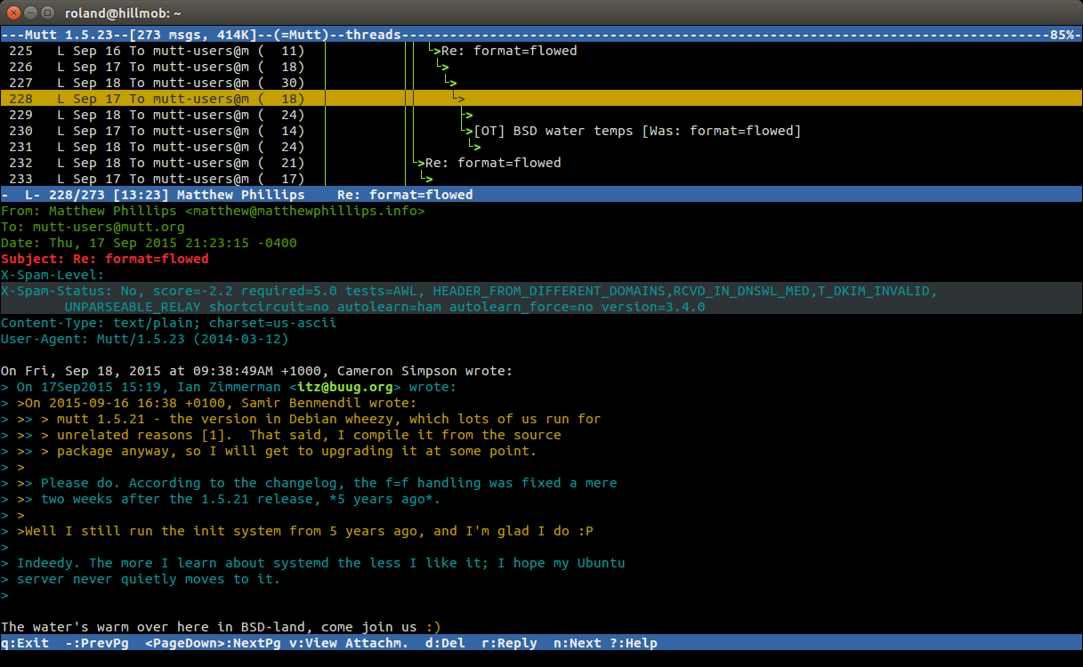The image size is (1083, 667).
Task: Close the terminal window
Action: (x=14, y=12)
